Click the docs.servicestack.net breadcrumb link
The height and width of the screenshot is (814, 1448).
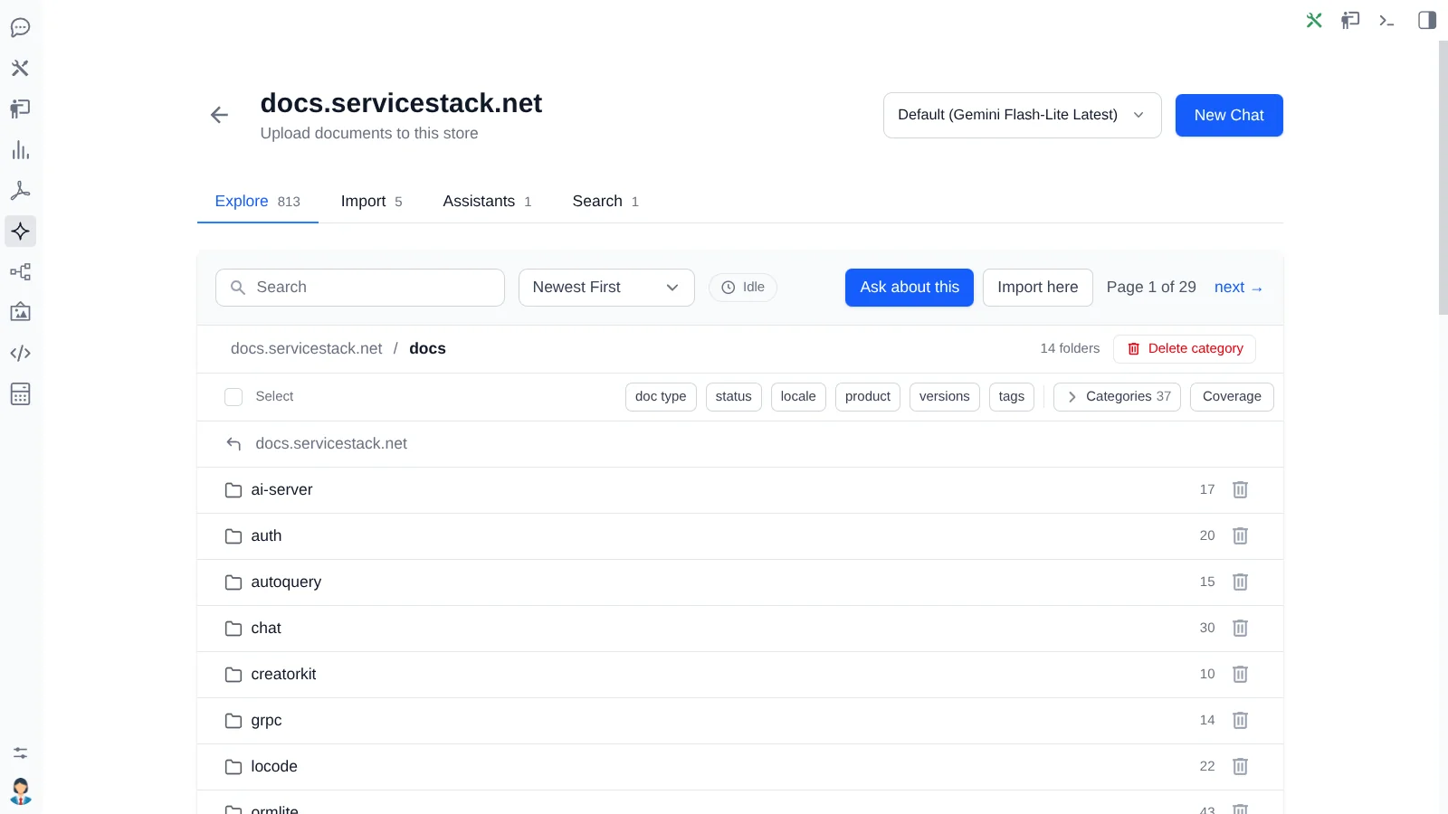pos(306,349)
